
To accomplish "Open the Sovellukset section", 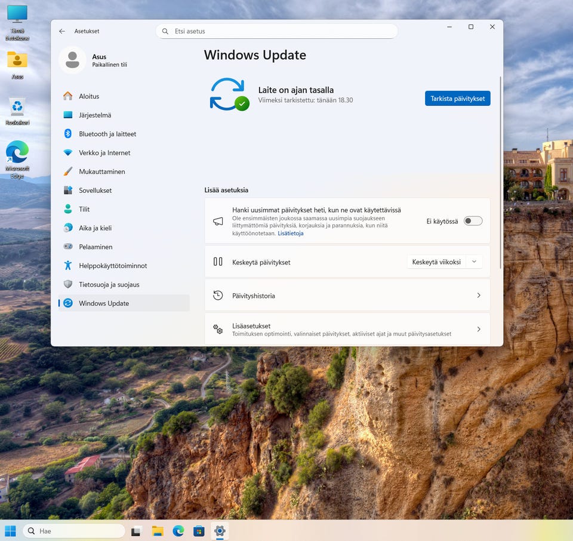I will pyautogui.click(x=124, y=190).
